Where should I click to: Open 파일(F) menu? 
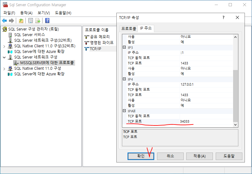[9, 13]
